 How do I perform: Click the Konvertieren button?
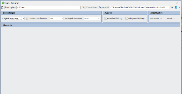pos(92,7)
